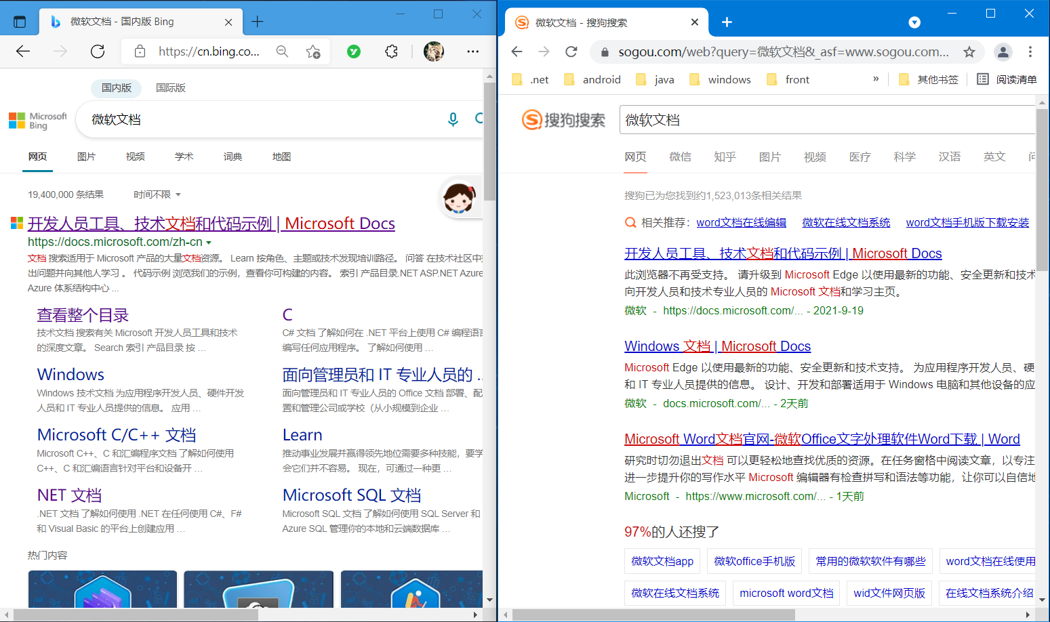Add Bing page to favorites in Edge
Screen dimensions: 1050x622
pos(312,51)
